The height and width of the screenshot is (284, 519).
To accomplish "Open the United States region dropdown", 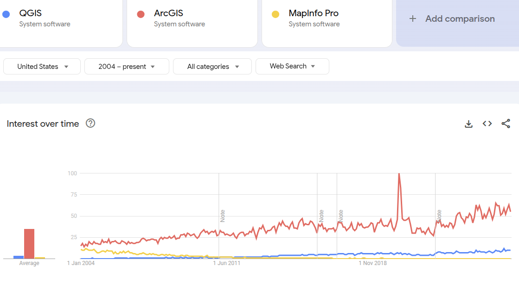I will [42, 67].
